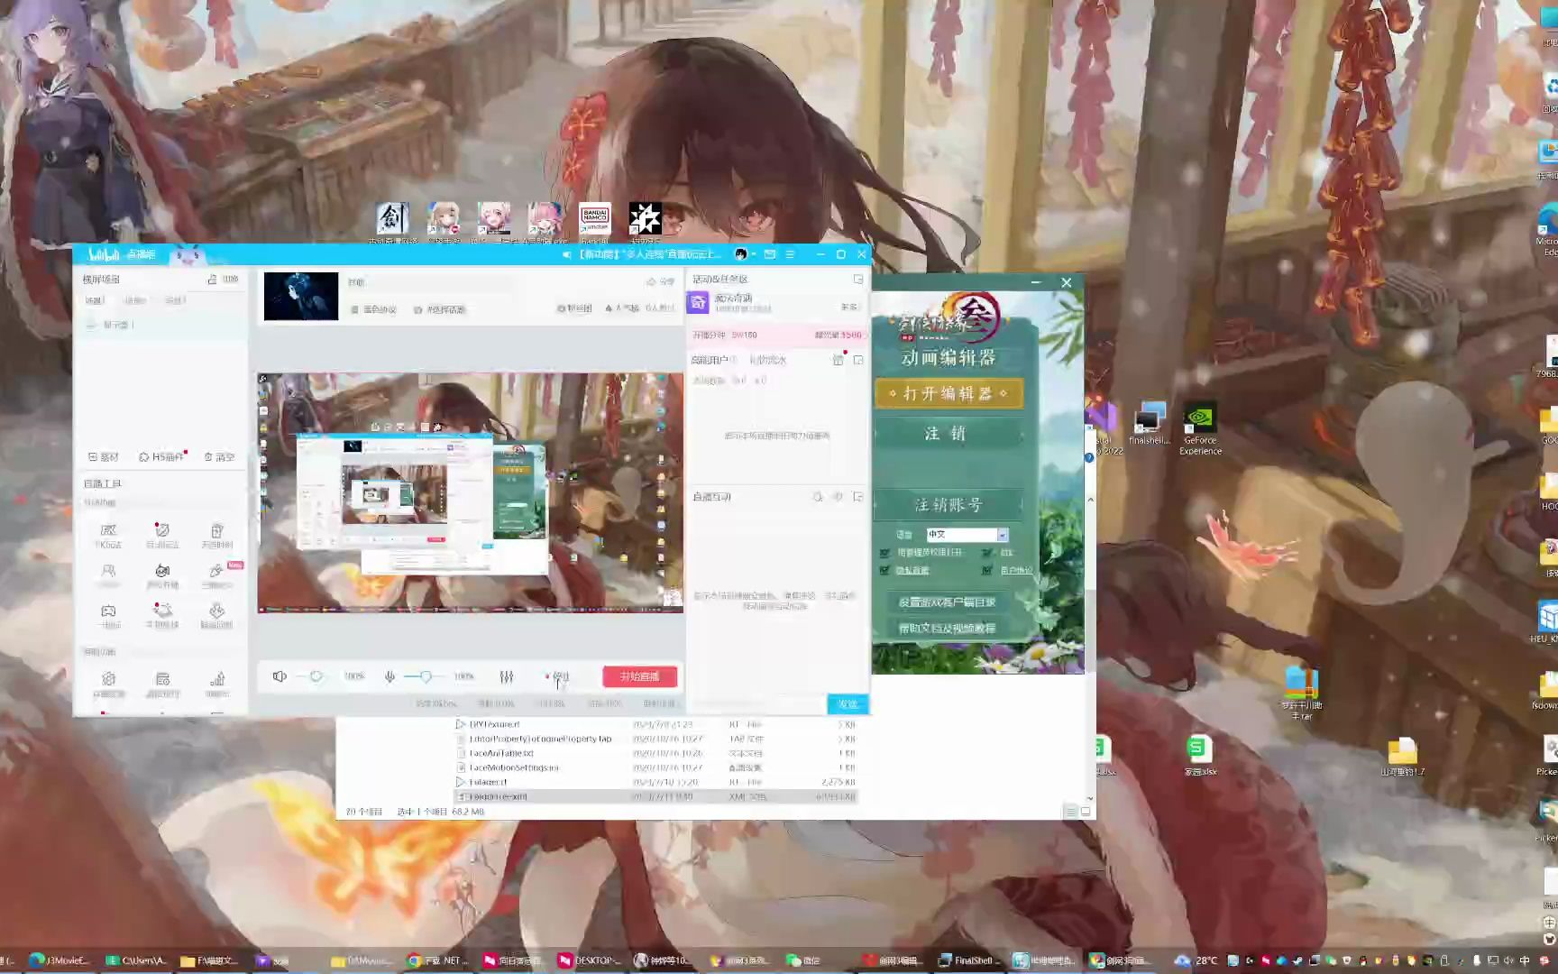This screenshot has height=974, width=1558.
Task: Toggle visibility of the 显示器1 source
Action: tap(91, 325)
